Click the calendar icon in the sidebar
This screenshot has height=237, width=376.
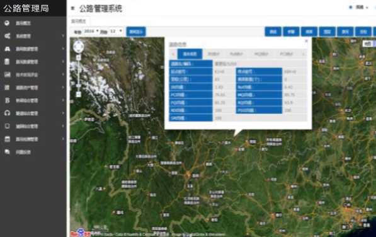[x=7, y=139]
